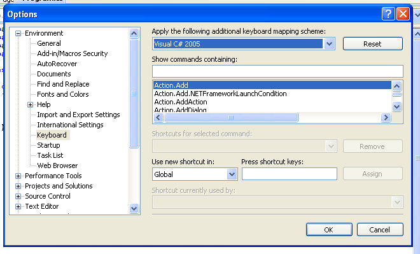Click command list scroll-right arrow
This screenshot has height=254, width=420.
[x=386, y=117]
